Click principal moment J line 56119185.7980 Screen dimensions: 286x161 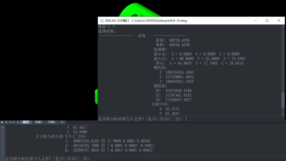(x=110, y=145)
